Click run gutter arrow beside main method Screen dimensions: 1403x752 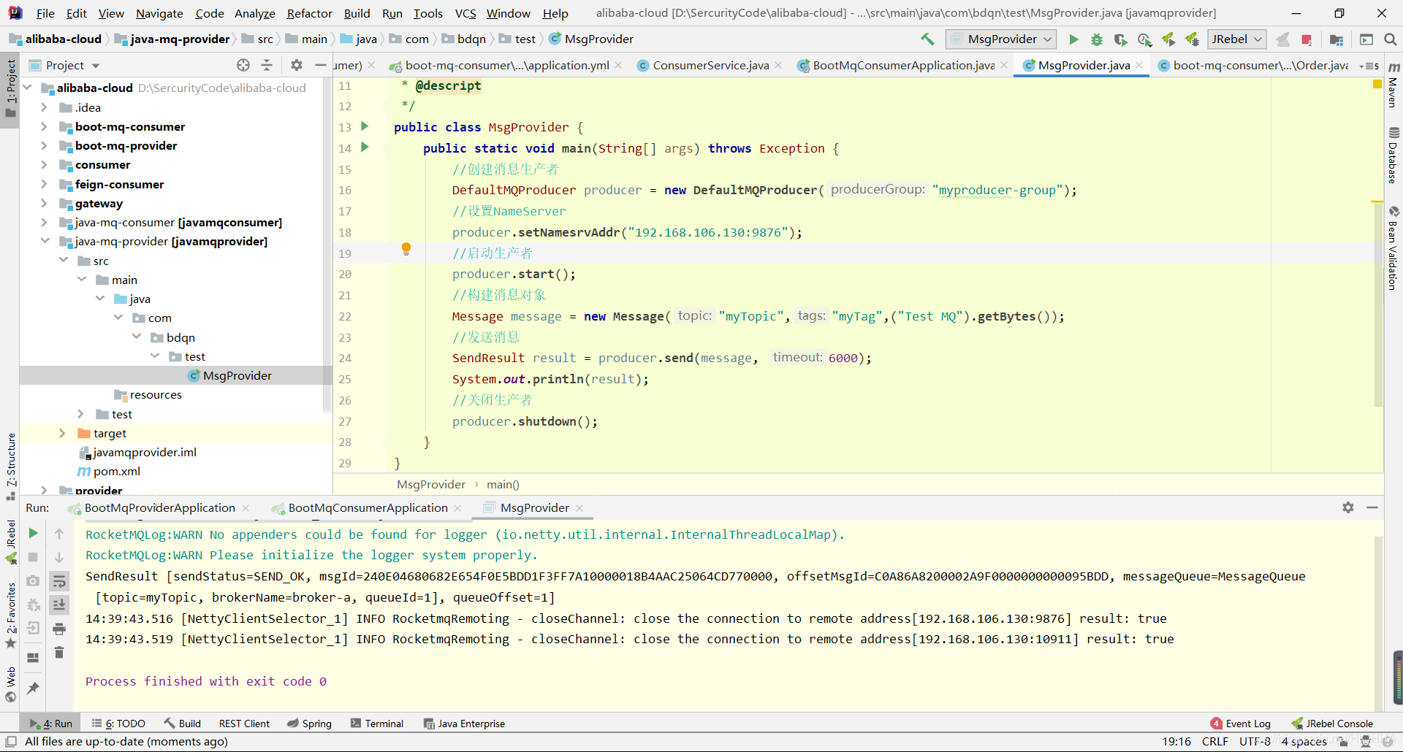click(x=365, y=147)
